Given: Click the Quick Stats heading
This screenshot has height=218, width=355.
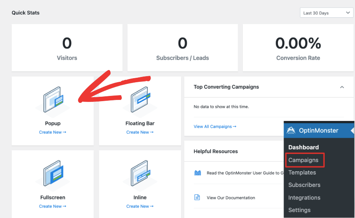Looking at the screenshot, I should point(25,13).
